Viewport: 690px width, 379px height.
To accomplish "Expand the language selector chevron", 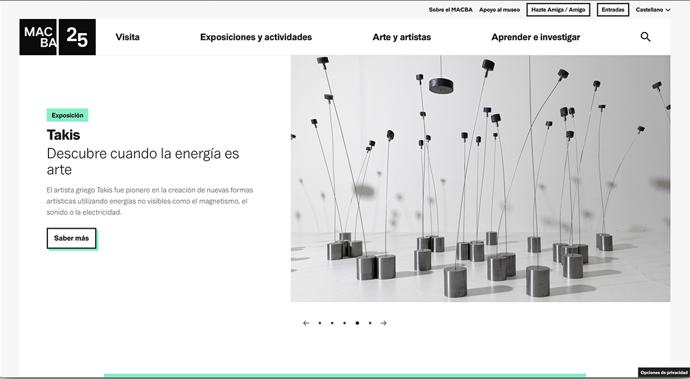I will (669, 10).
